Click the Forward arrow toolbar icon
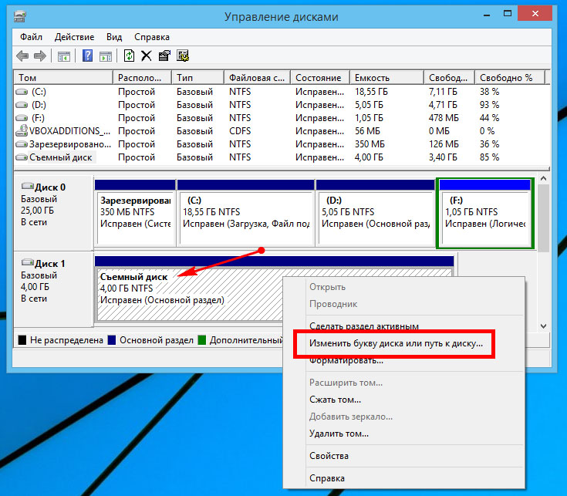This screenshot has width=567, height=496. point(40,56)
